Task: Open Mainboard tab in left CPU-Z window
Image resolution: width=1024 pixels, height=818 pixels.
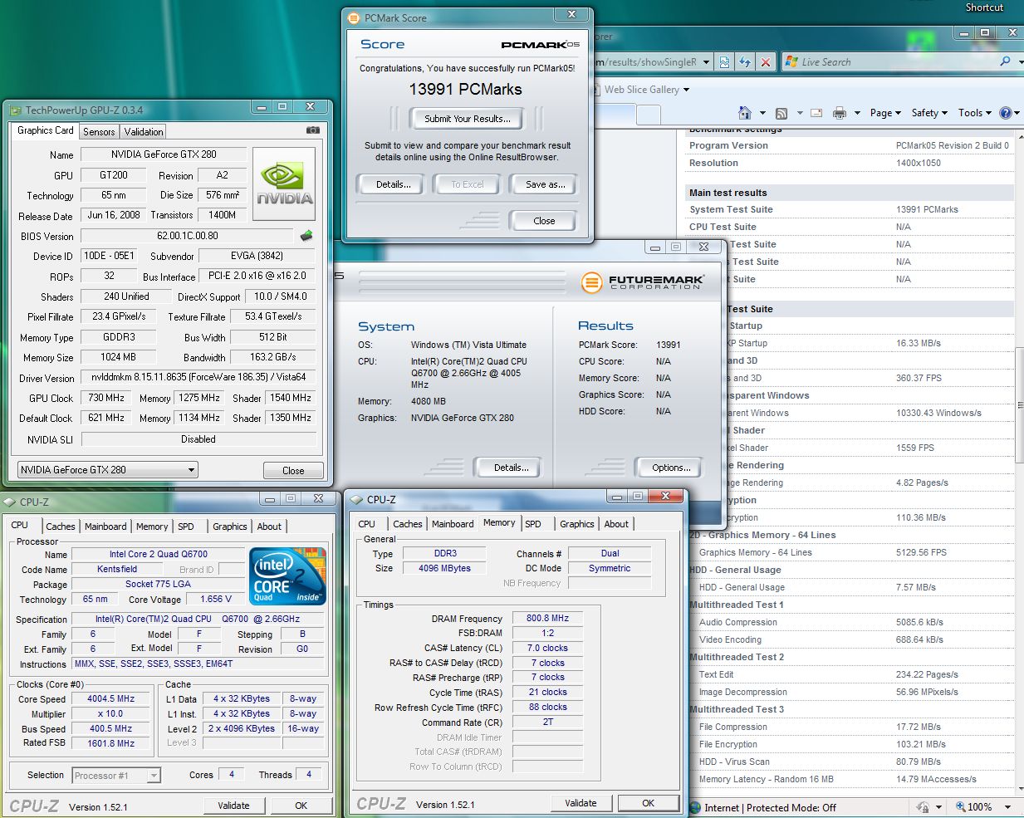Action: click(105, 527)
